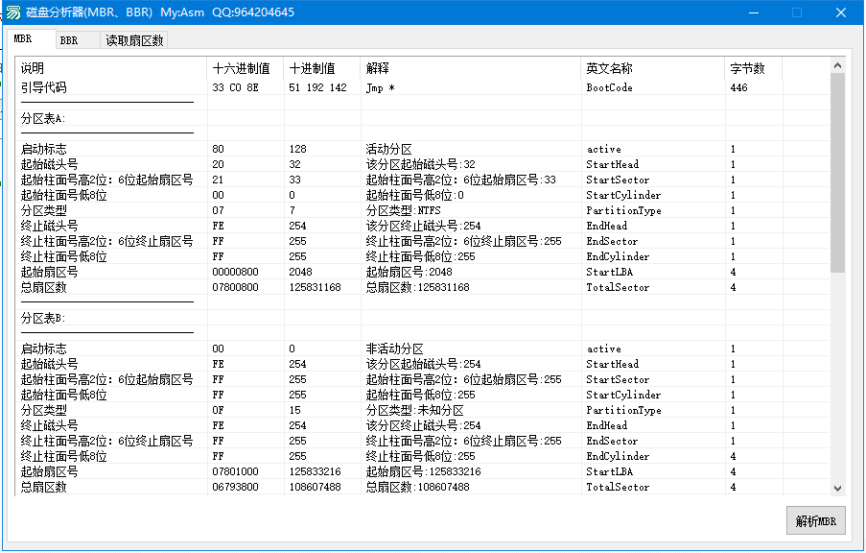Viewport: 866px width, 553px height.
Task: Click the 活动分区 explanation cell
Action: [x=388, y=149]
